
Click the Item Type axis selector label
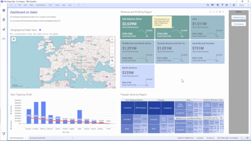(66, 132)
